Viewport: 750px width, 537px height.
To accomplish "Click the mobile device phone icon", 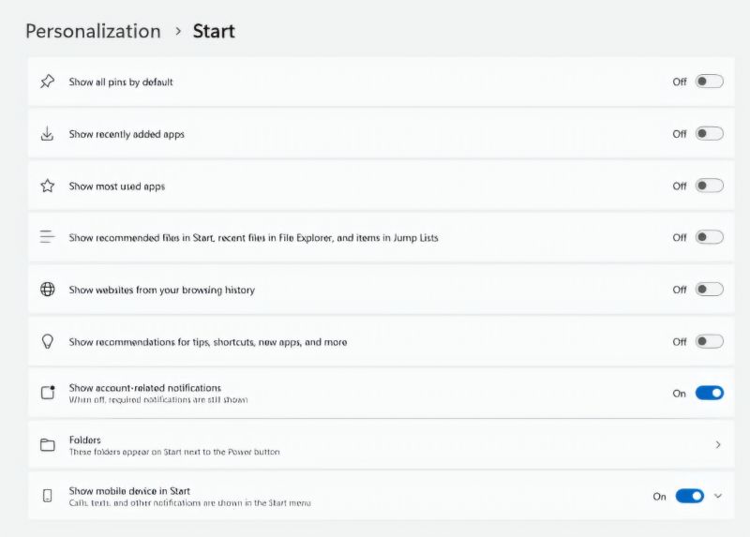I will (x=47, y=496).
